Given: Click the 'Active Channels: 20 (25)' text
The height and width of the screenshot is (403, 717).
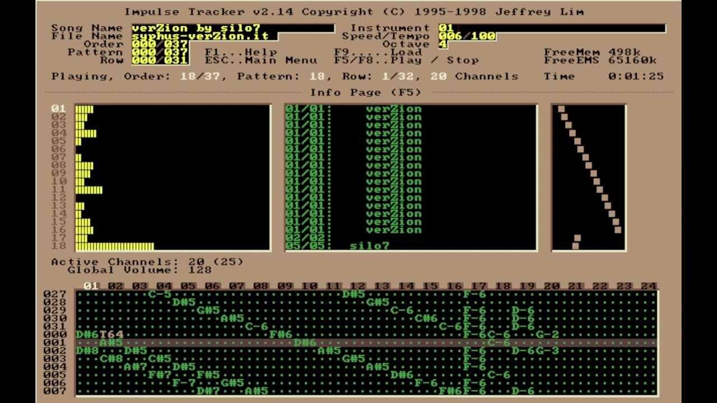Looking at the screenshot, I should [147, 262].
